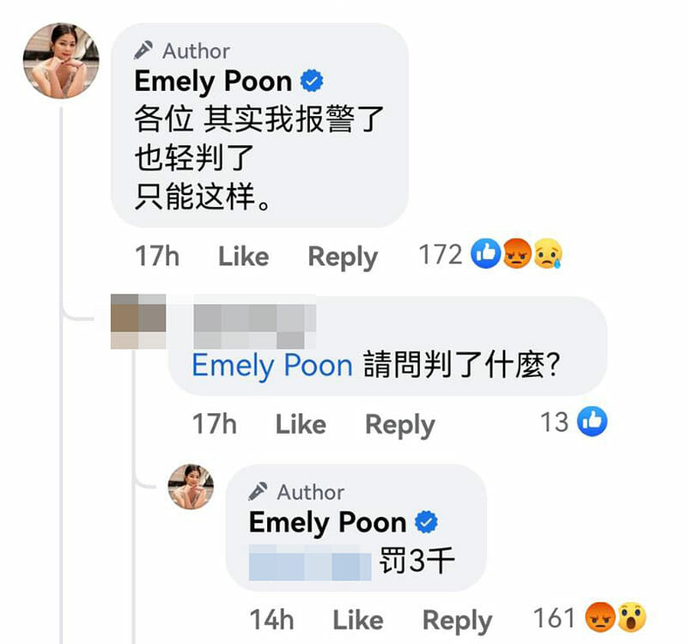Open Emely Poon's large profile picture
687x644 pixels.
[61, 60]
